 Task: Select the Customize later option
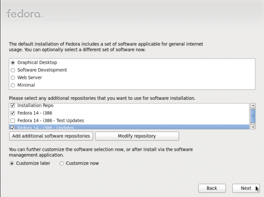[x=11, y=164]
